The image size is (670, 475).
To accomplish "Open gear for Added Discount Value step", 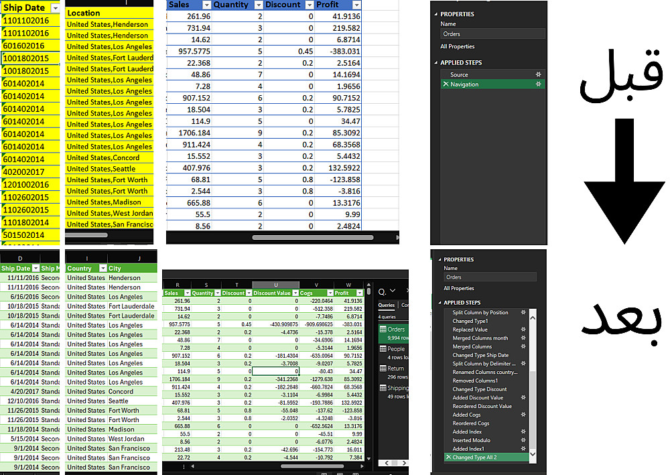I will click(x=523, y=397).
